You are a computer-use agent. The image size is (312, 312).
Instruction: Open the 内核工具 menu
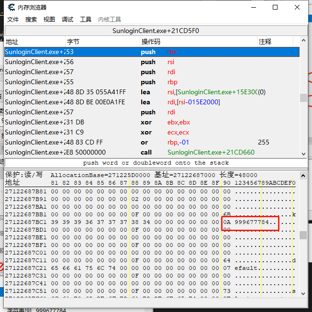110,20
